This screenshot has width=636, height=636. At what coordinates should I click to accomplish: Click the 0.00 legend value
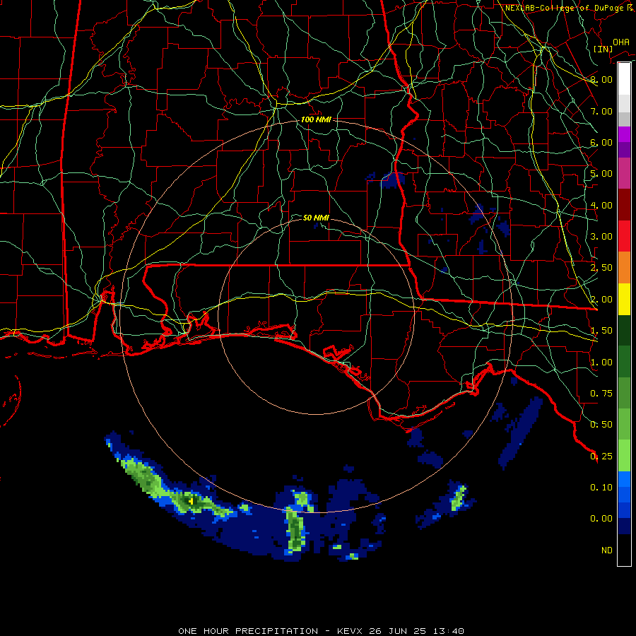tap(601, 519)
